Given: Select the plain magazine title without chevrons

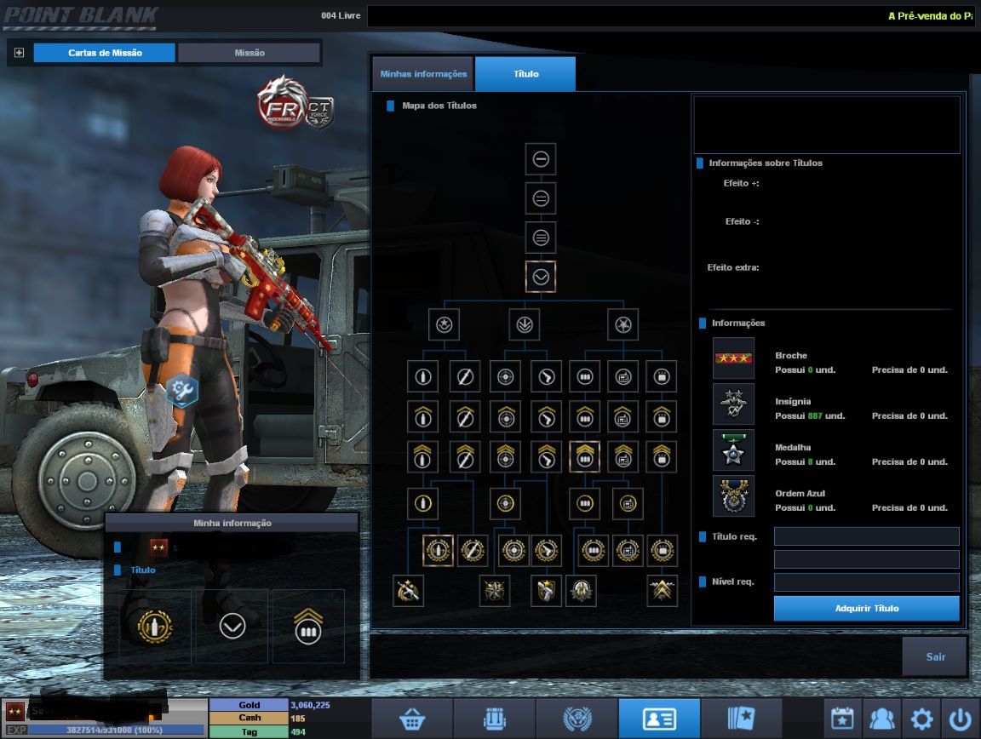Looking at the screenshot, I should pyautogui.click(x=585, y=376).
